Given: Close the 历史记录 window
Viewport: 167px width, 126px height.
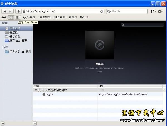Looking at the screenshot, I should coord(163,4).
